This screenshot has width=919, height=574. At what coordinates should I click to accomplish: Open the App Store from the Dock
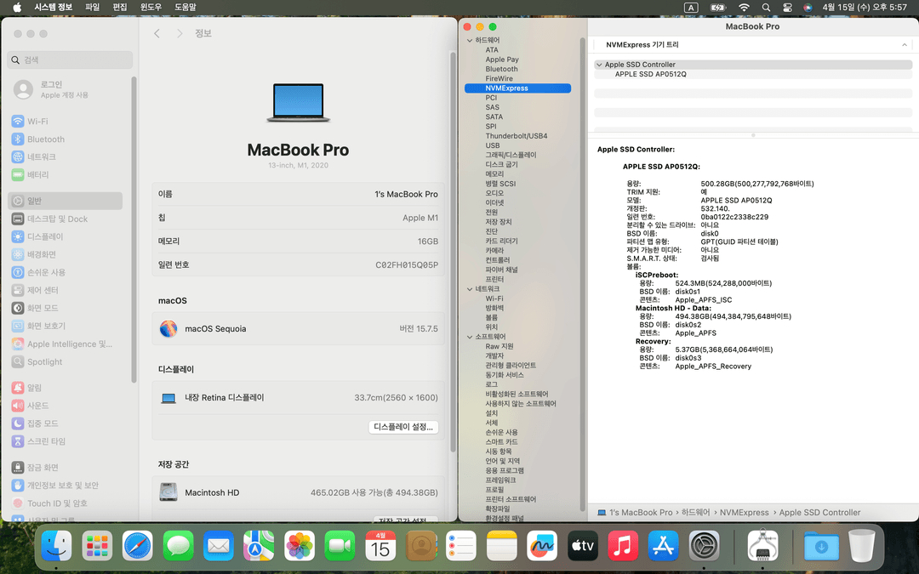coord(664,546)
